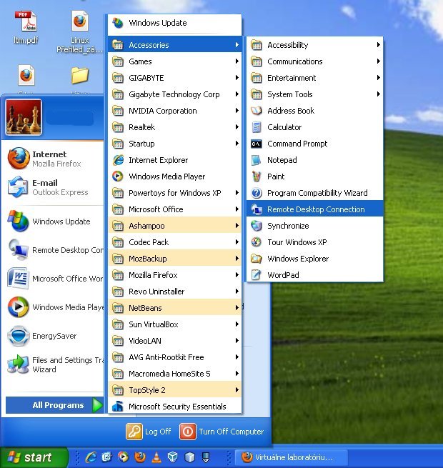Expand the Games folder submenu

pos(174,61)
